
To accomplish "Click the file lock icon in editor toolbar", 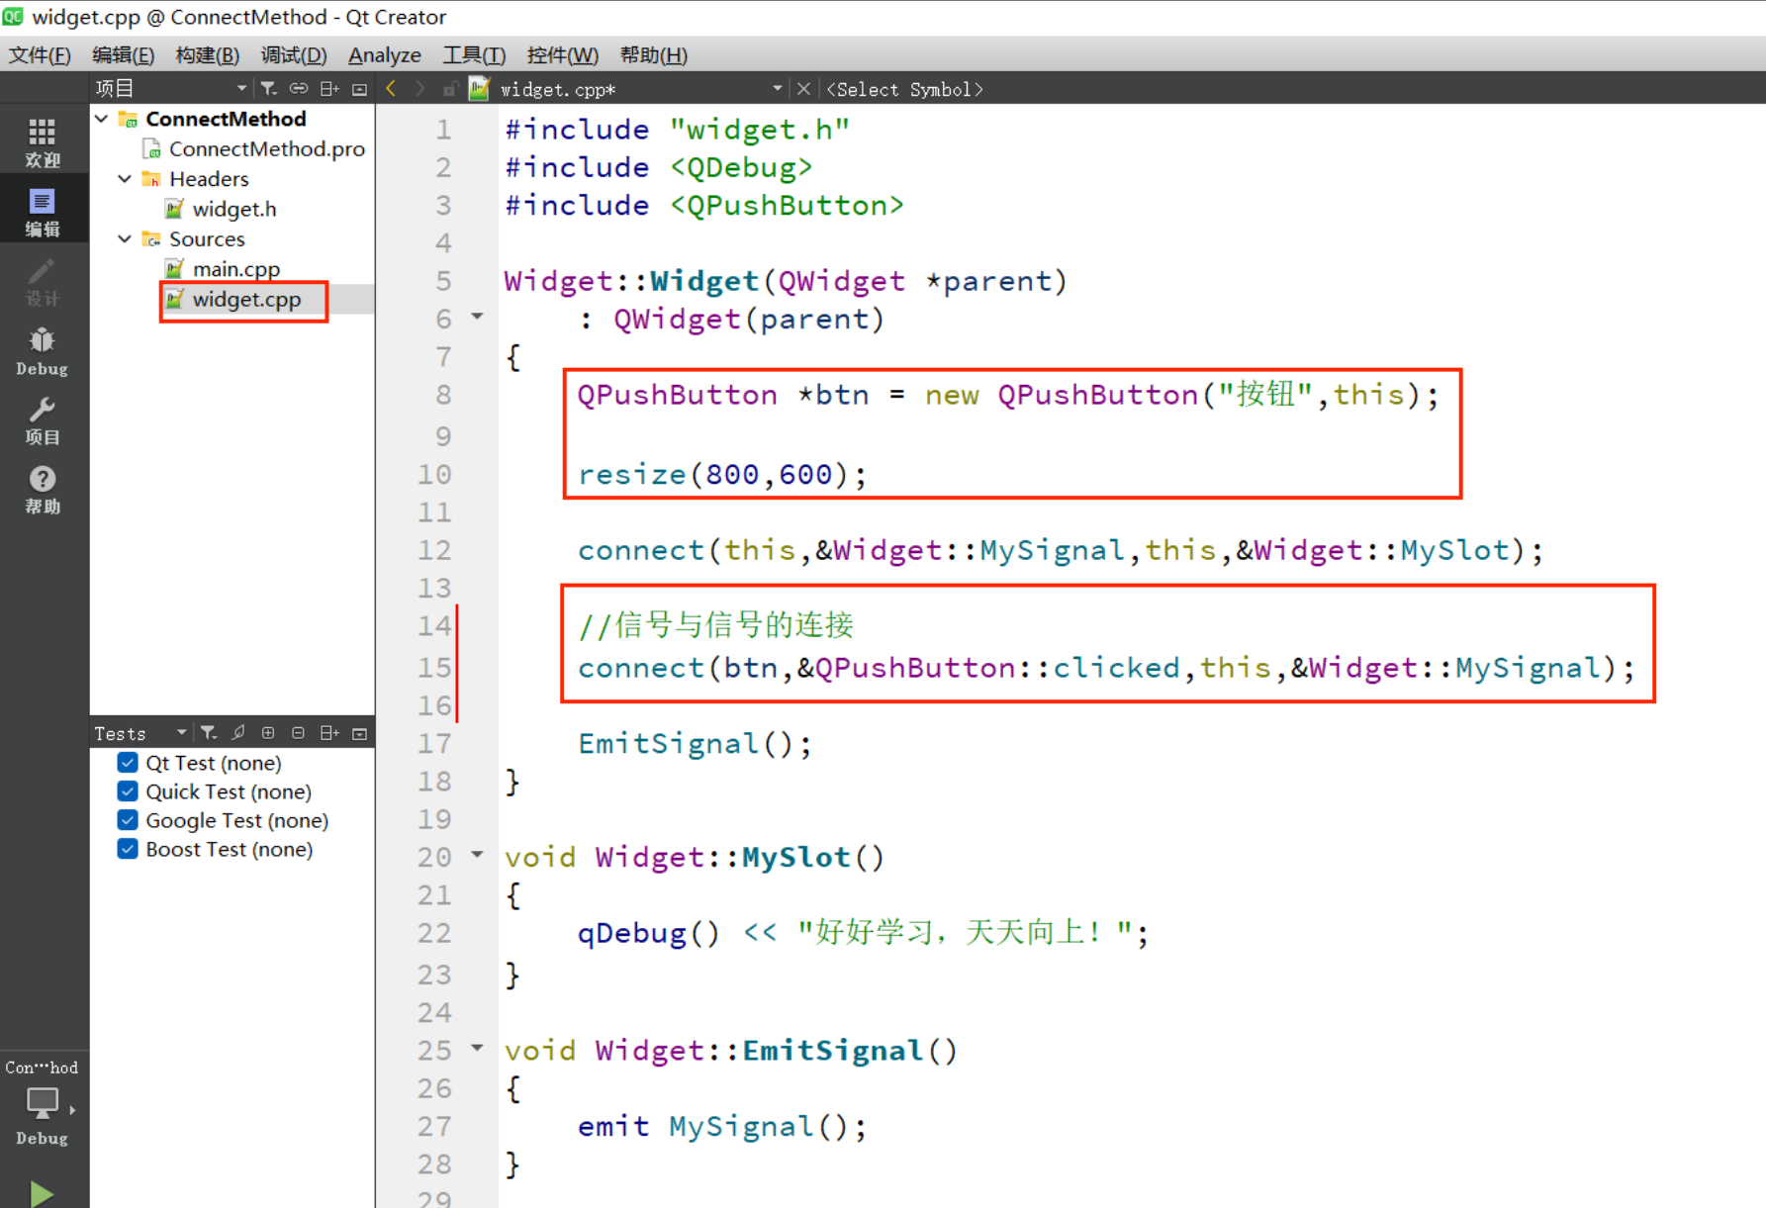I will click(x=450, y=89).
